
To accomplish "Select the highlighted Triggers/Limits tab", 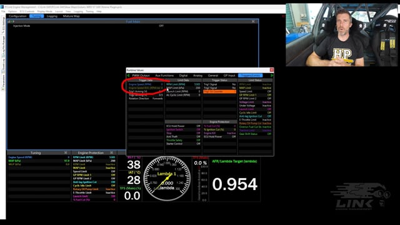I will click(250, 76).
